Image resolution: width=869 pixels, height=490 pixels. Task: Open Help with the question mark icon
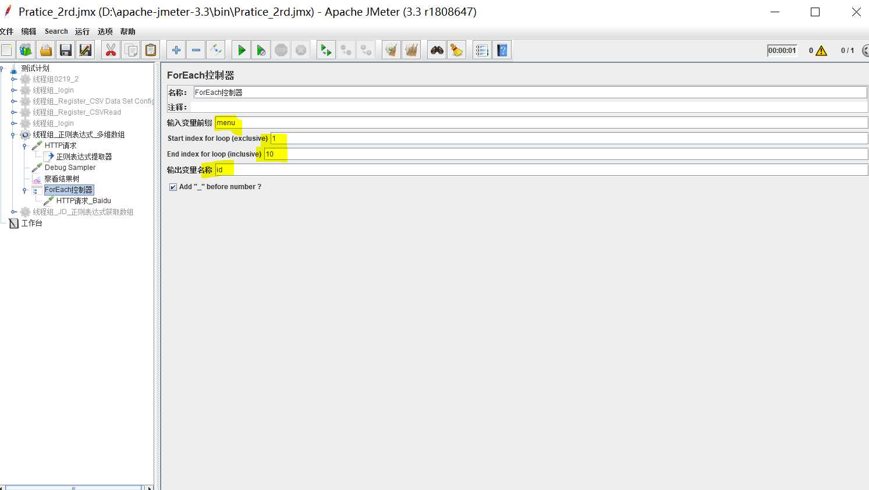pyautogui.click(x=502, y=51)
